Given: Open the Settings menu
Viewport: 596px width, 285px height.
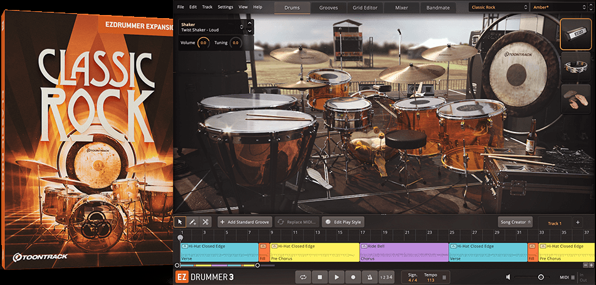Looking at the screenshot, I should [x=226, y=7].
